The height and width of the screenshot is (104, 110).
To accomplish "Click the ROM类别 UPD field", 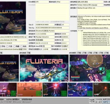I will pos(42,2).
